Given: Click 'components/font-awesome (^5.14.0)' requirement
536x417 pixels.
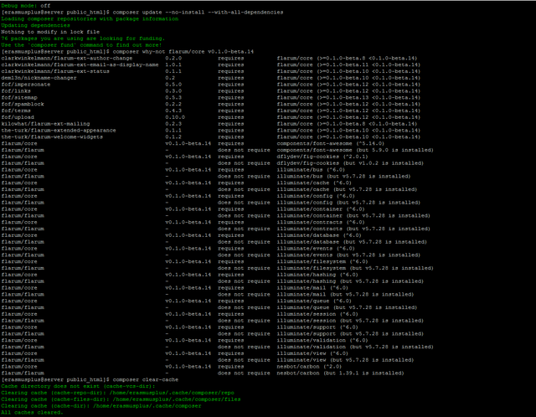Looking at the screenshot, I should [331, 143].
